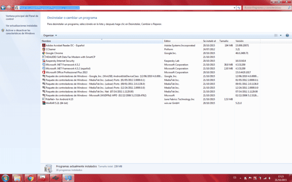Screen dimensions: 292x182
Task: Click version 46.0.2490.71 cell
Action: point(242,53)
